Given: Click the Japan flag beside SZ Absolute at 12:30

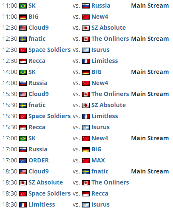Looking at the screenshot, I should 86,28.
